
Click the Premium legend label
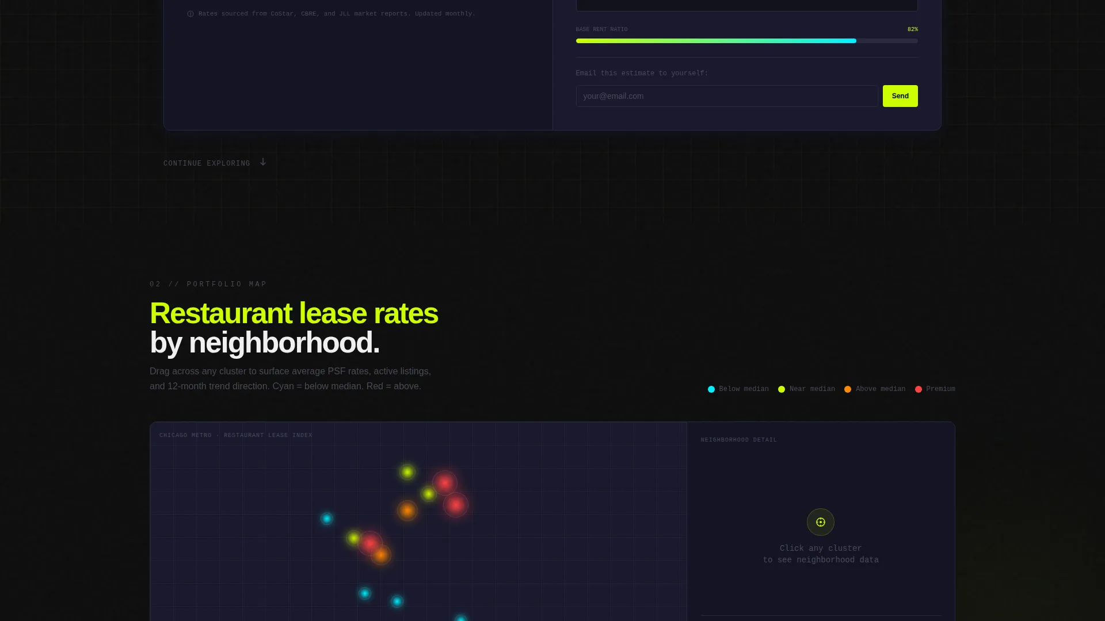tap(940, 389)
